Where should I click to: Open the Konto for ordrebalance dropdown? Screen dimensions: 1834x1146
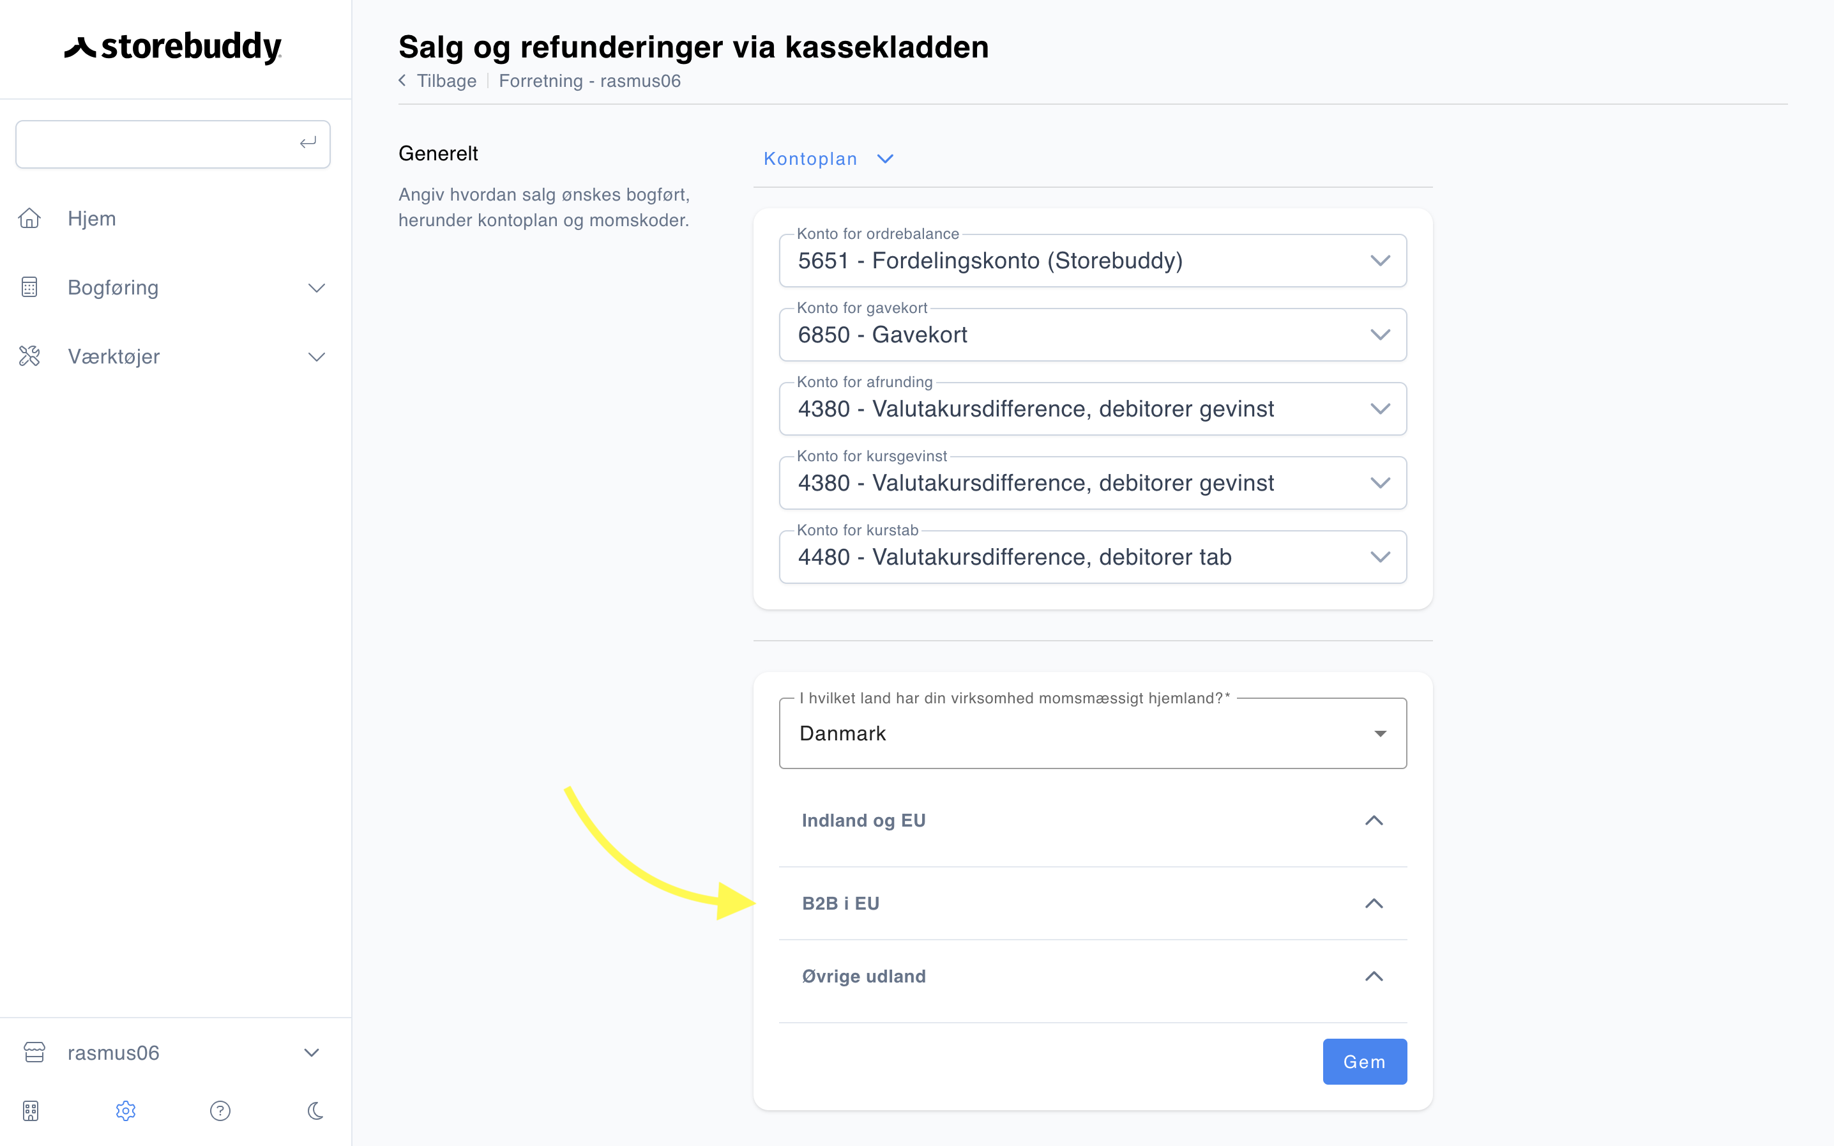pos(1093,260)
